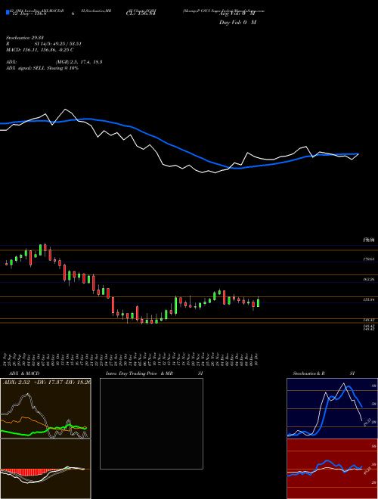
Task: Click the Stochastics & RSI panel title
Action: (x=324, y=373)
